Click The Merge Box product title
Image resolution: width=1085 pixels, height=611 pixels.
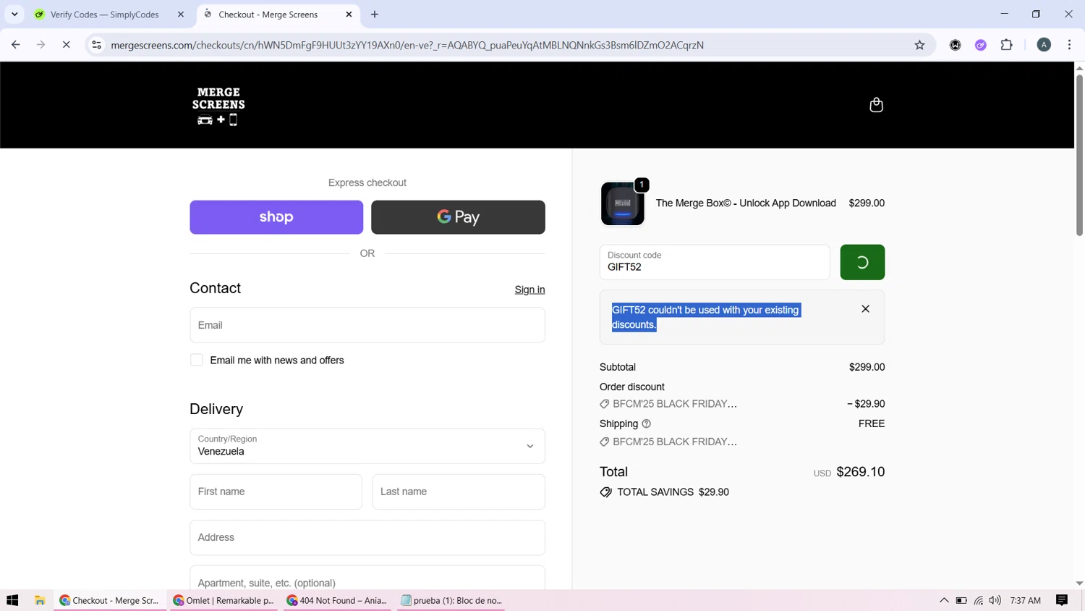click(x=746, y=203)
